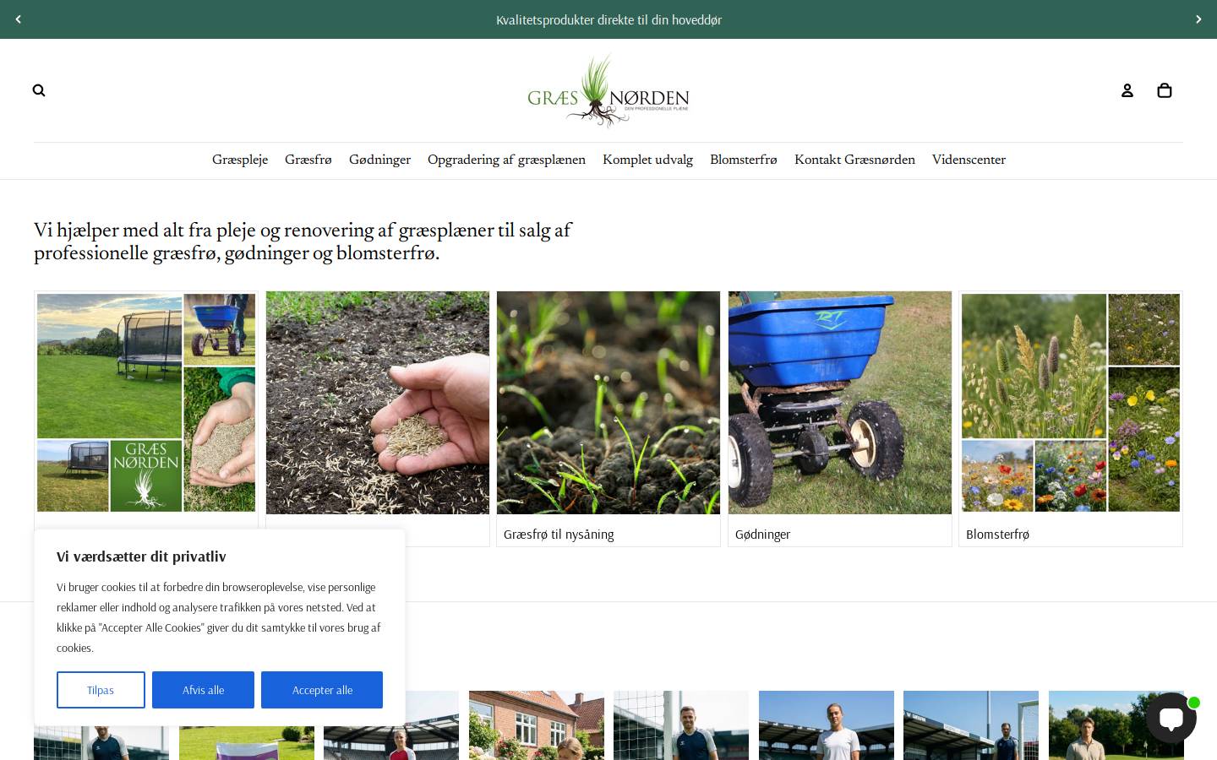
Task: Click the Græsnørden logo
Action: (608, 91)
